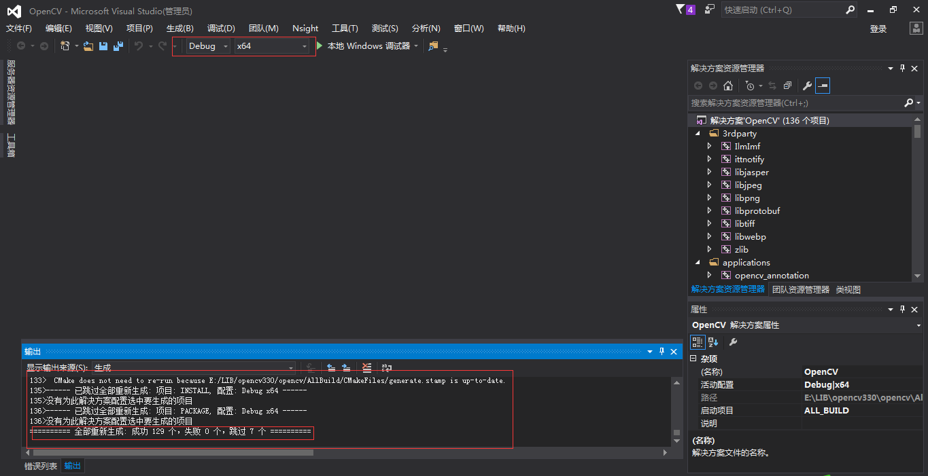928x476 pixels.
Task: Click Go to Previous Message in Output toolbar
Action: coord(331,367)
